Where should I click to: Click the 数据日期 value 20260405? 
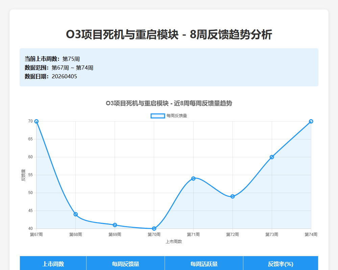tap(64, 76)
